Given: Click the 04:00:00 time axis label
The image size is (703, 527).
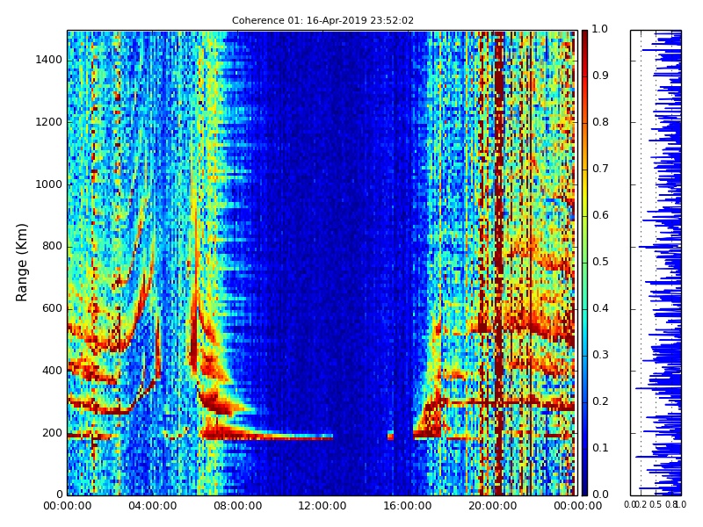Looking at the screenshot, I should point(152,506).
